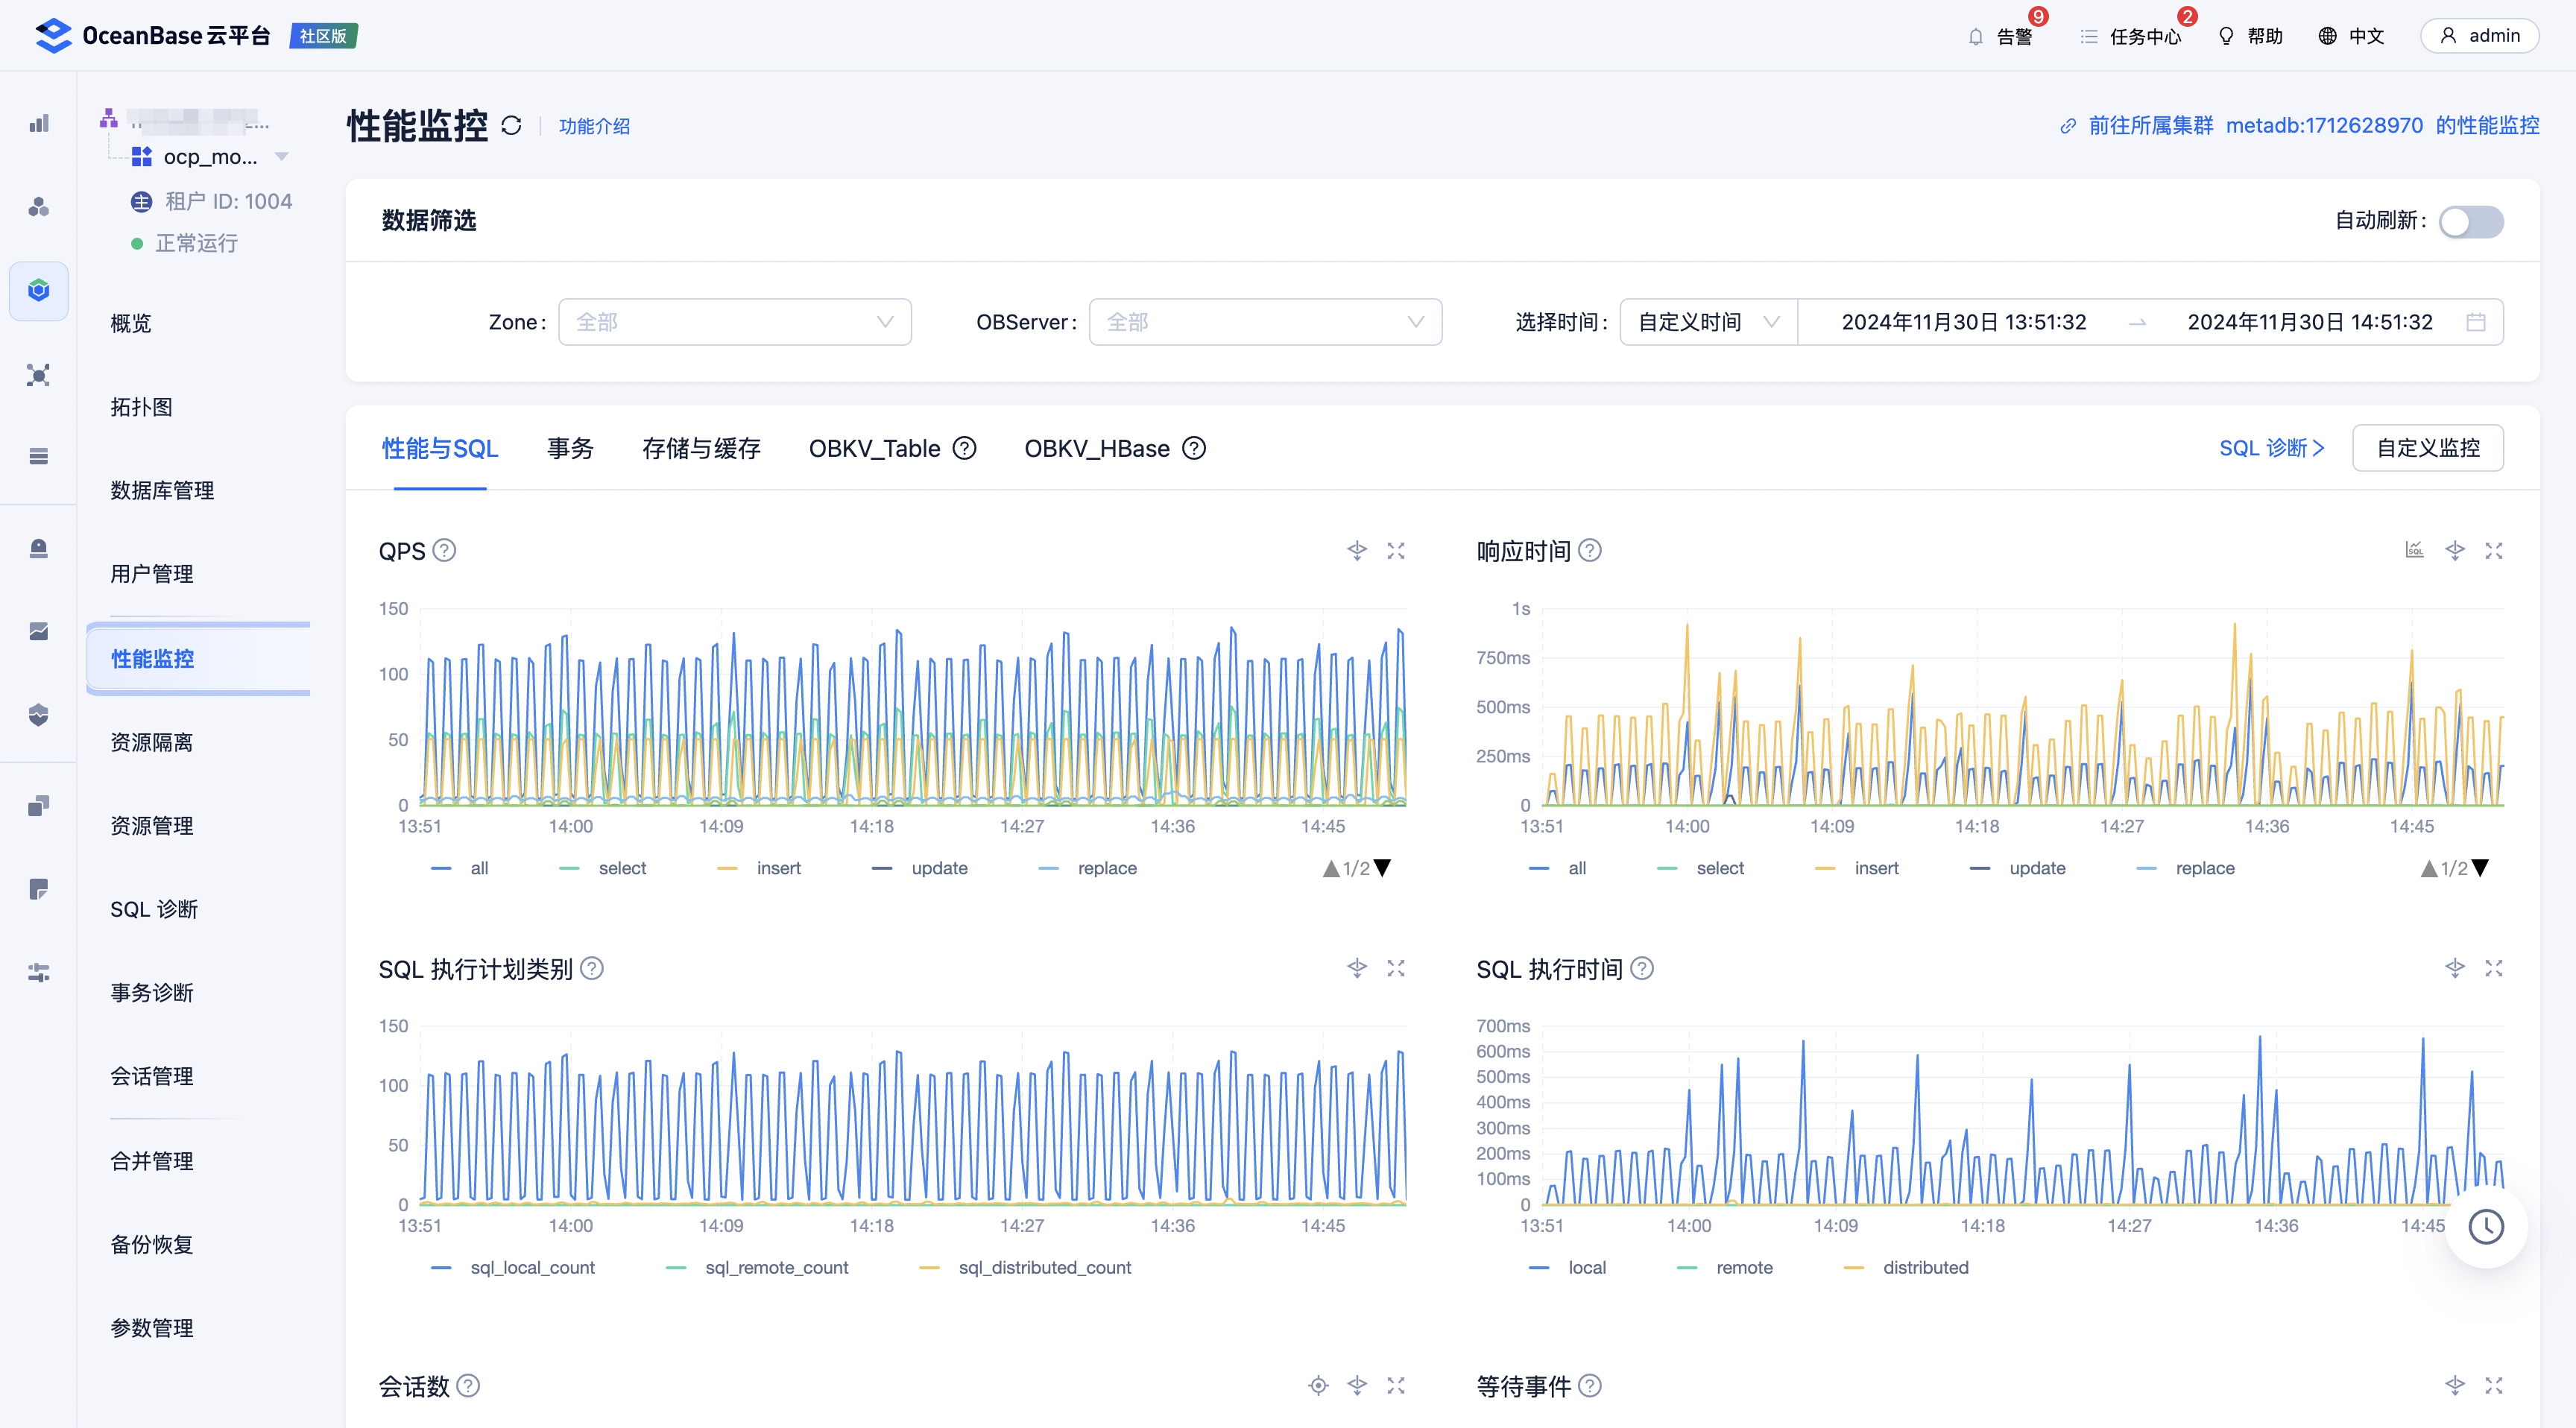Screen dimensions: 2576x1428
Task: Expand the 自定义时间 range selector
Action: click(1707, 323)
